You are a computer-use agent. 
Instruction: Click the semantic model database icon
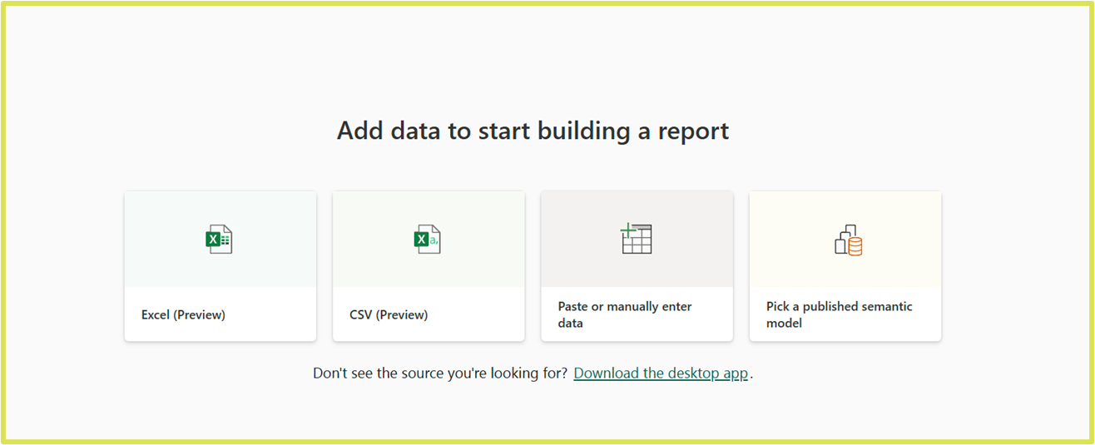(848, 240)
